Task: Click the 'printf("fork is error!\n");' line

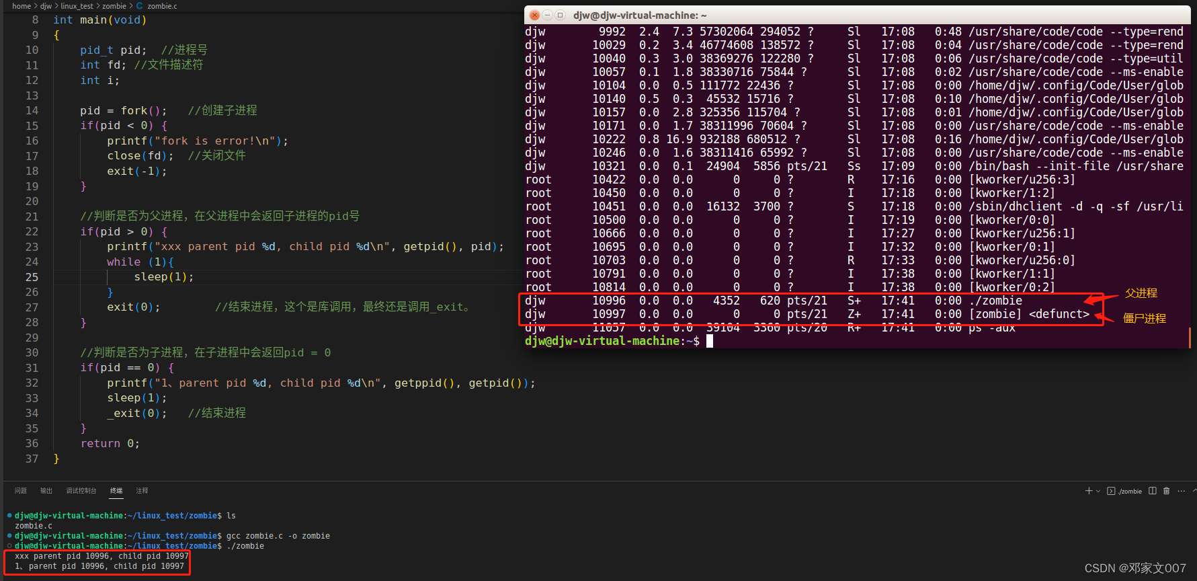Action: click(198, 141)
